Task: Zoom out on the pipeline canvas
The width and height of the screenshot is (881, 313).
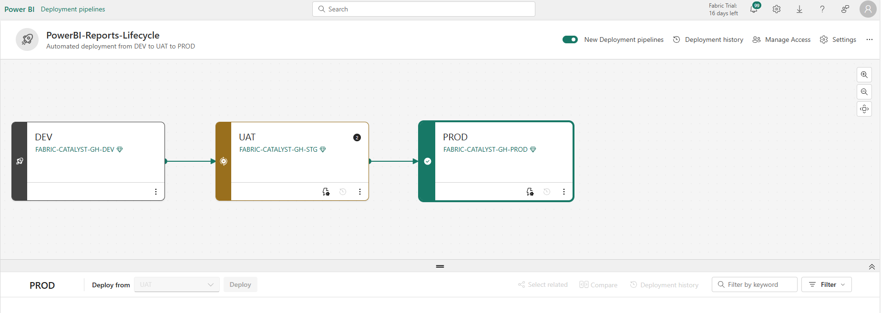Action: [x=864, y=92]
